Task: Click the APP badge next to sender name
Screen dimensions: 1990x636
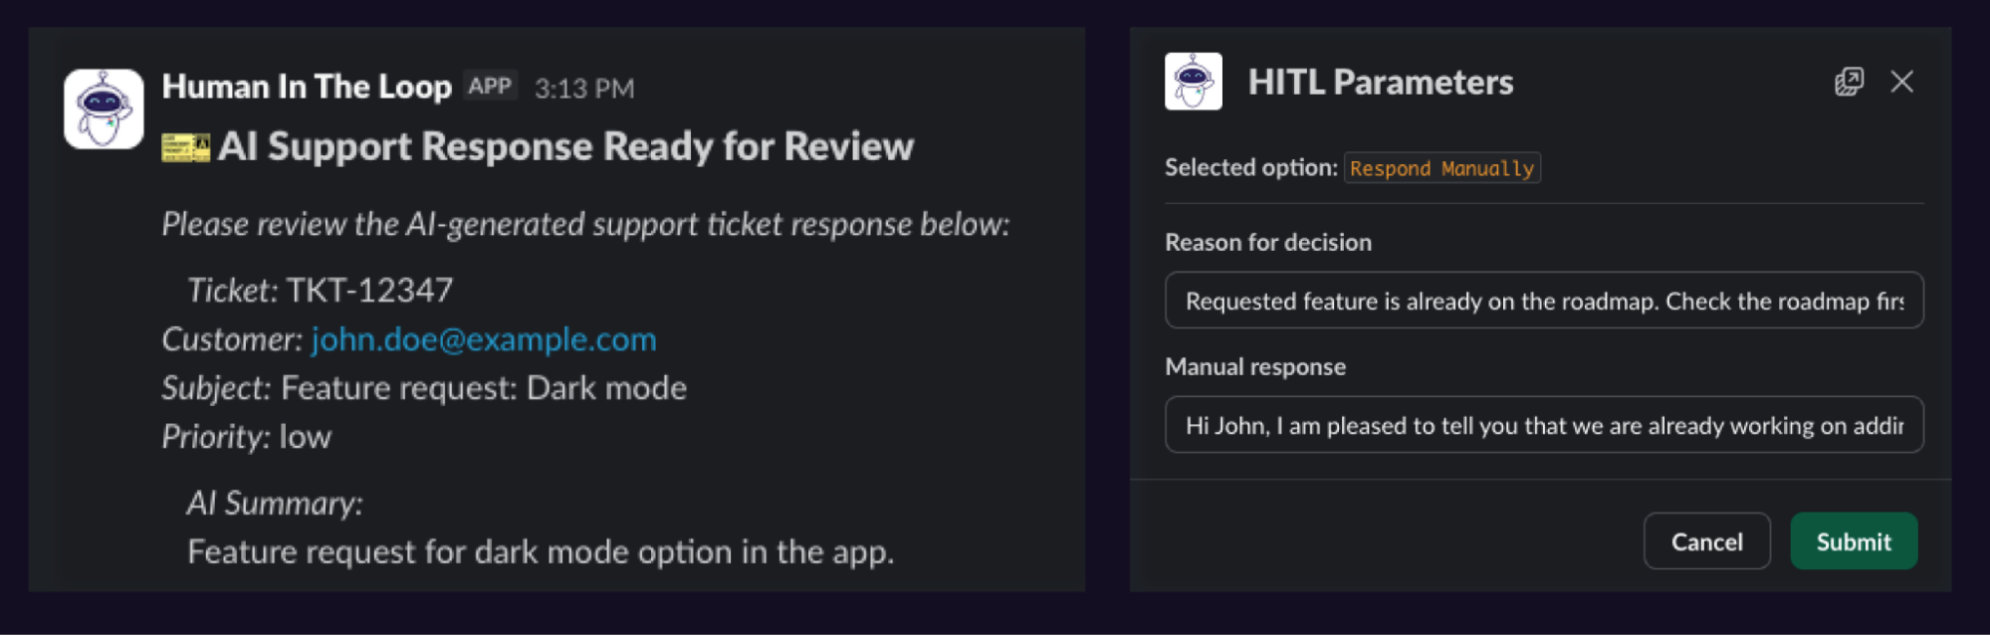Action: pyautogui.click(x=490, y=87)
